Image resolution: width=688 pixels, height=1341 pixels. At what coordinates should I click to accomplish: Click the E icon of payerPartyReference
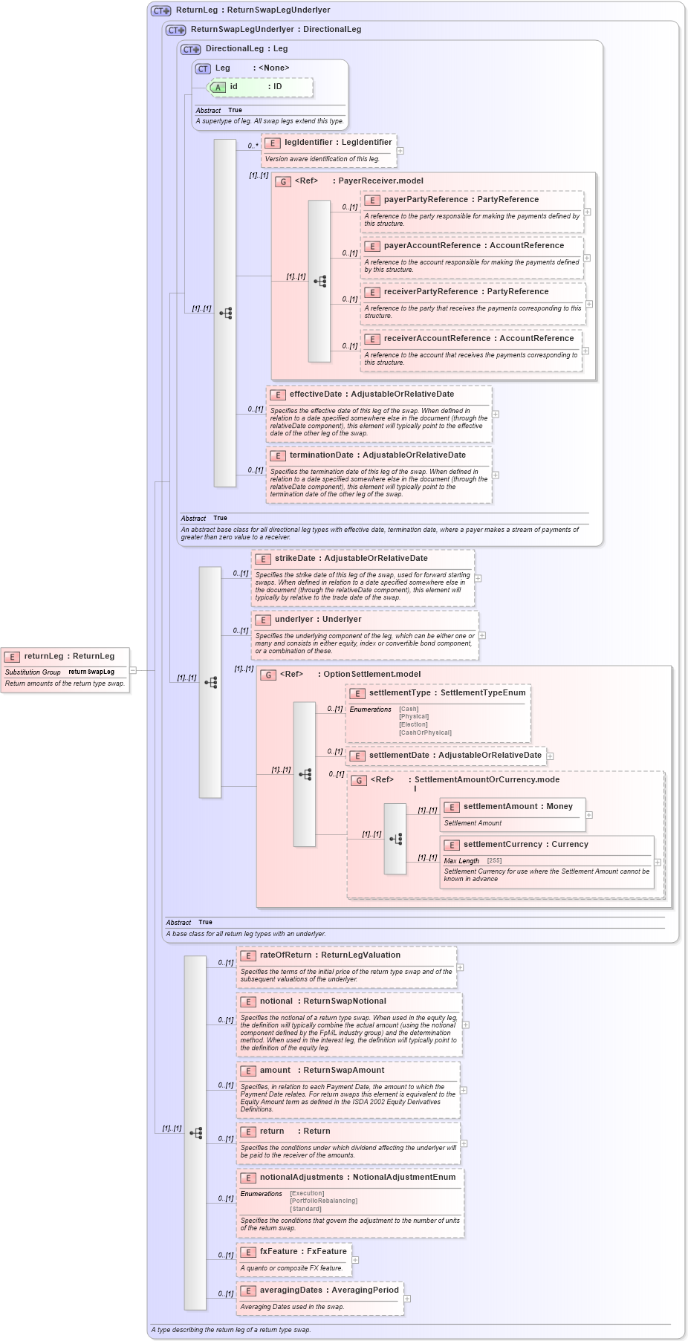tap(372, 201)
